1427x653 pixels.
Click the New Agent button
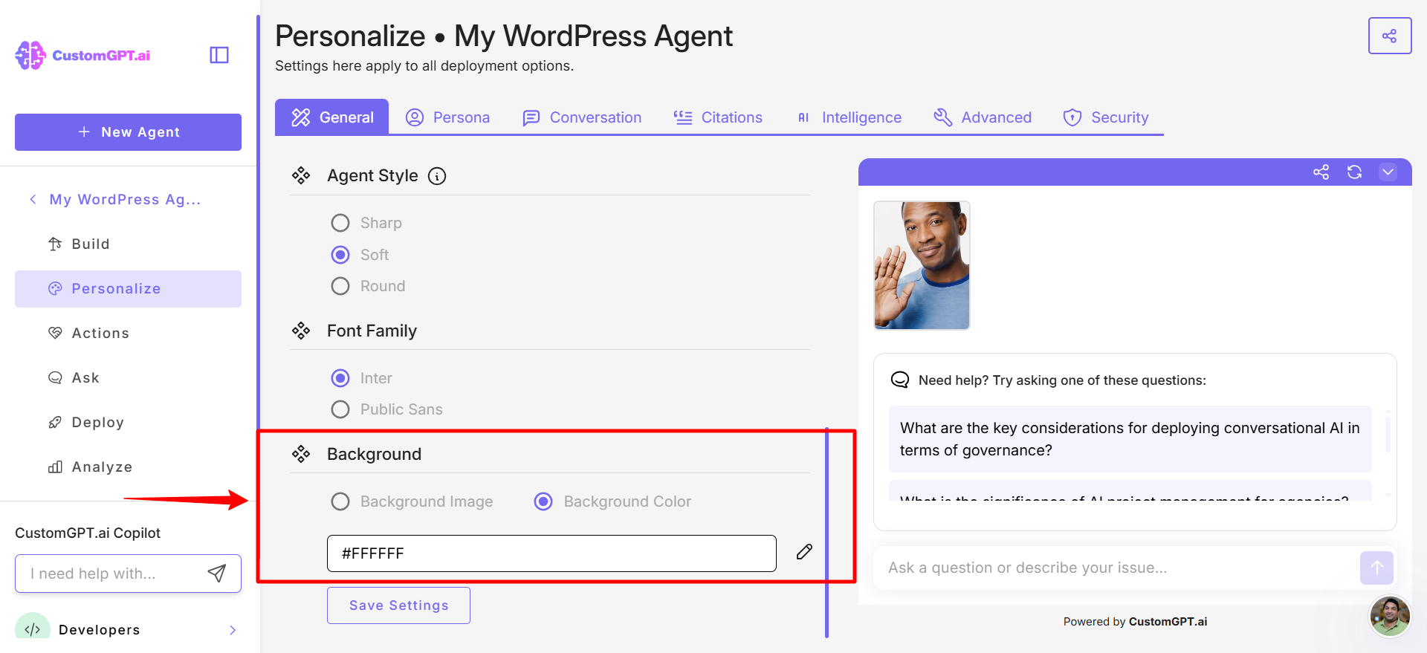click(x=128, y=132)
